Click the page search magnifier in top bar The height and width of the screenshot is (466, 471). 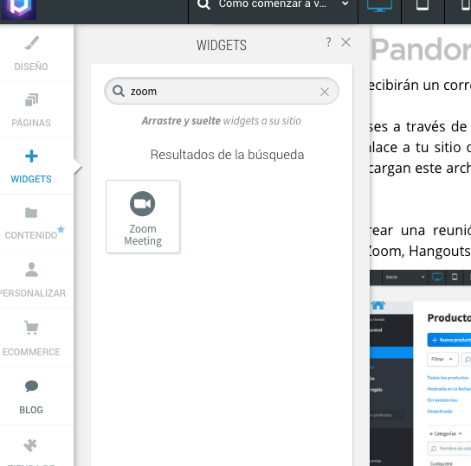(203, 4)
